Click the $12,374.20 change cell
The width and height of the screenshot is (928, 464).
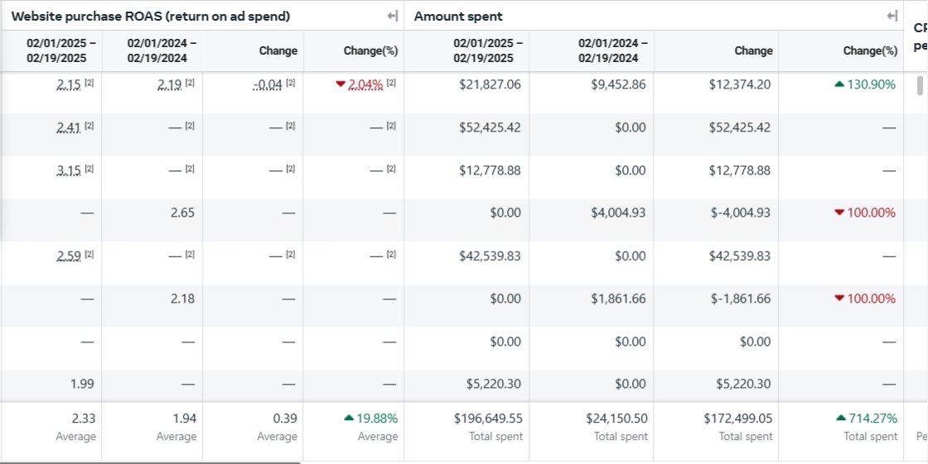coord(740,85)
